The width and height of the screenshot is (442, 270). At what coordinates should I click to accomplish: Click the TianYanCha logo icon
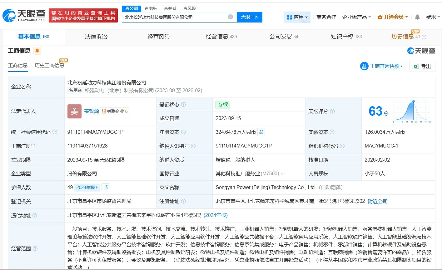click(9, 15)
